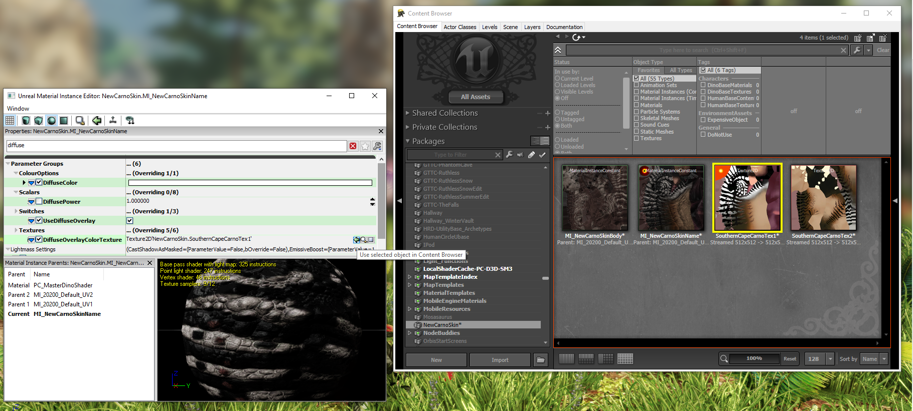
Task: Uncheck the UseDiffuseOverlay value checkbox
Action: tap(129, 220)
